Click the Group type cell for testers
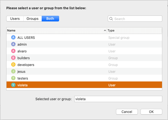This screenshot has height=120, width=168. click(x=113, y=78)
